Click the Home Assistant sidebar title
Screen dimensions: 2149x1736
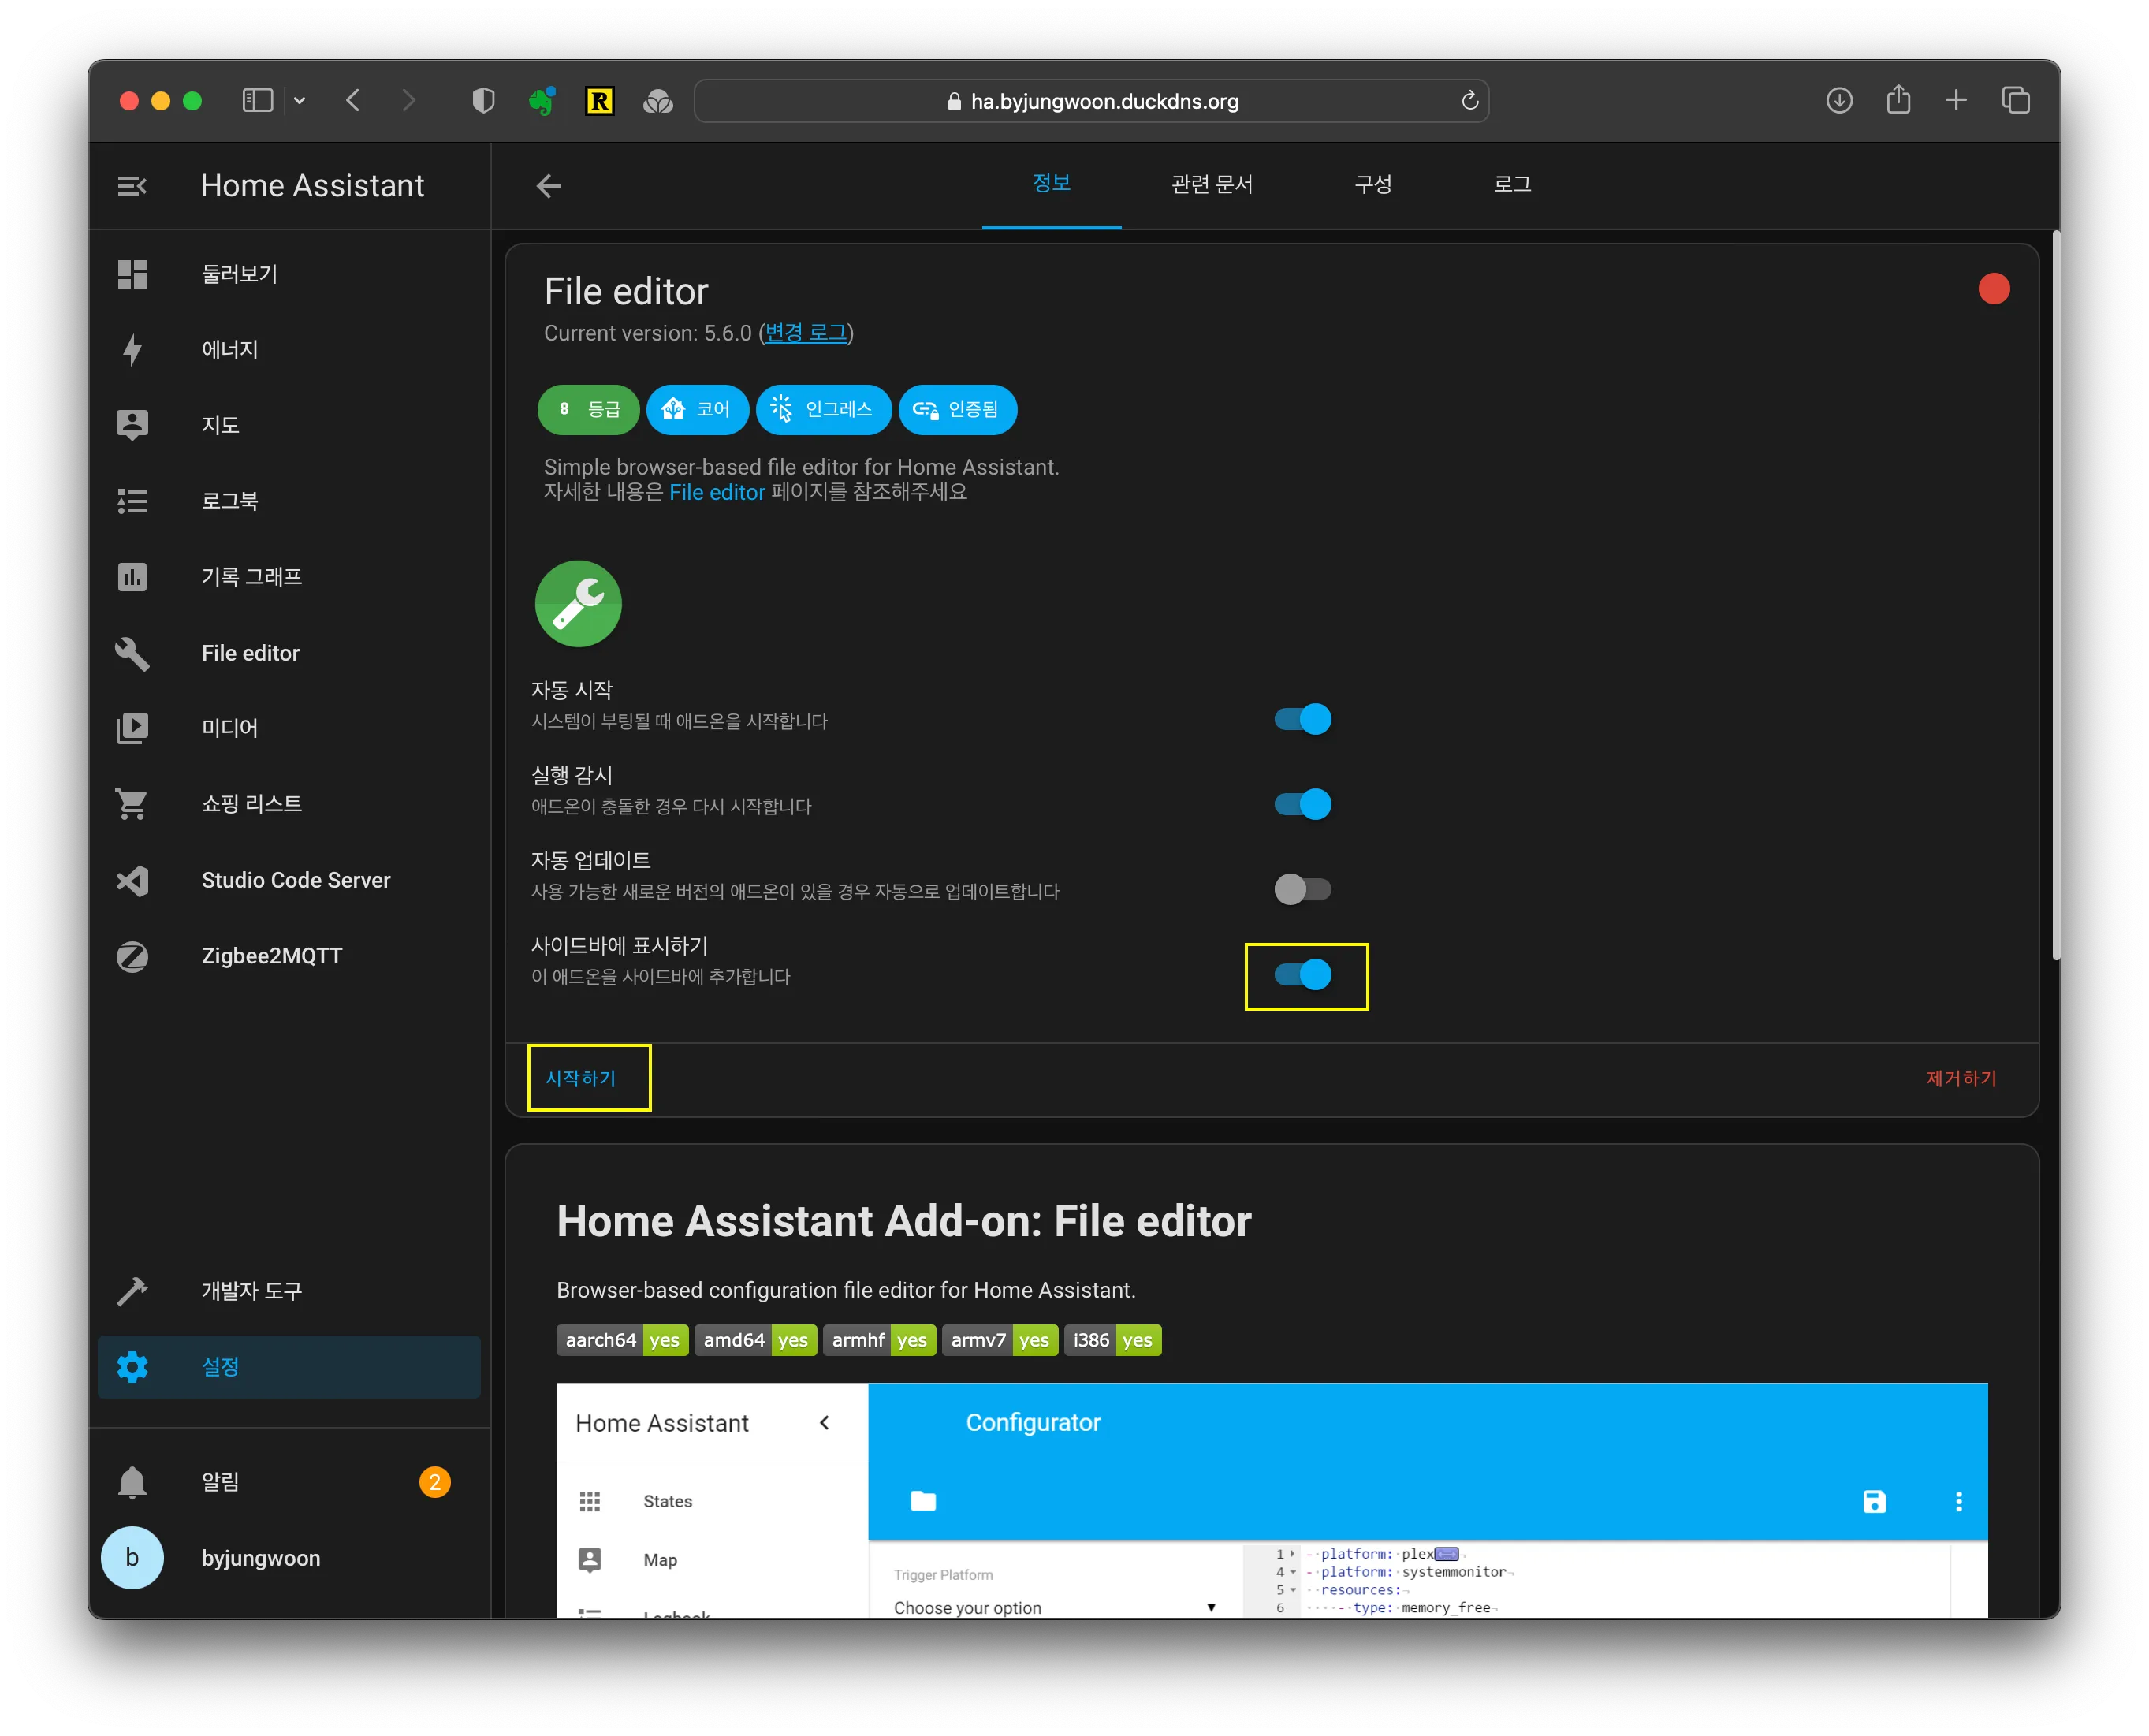(x=312, y=186)
